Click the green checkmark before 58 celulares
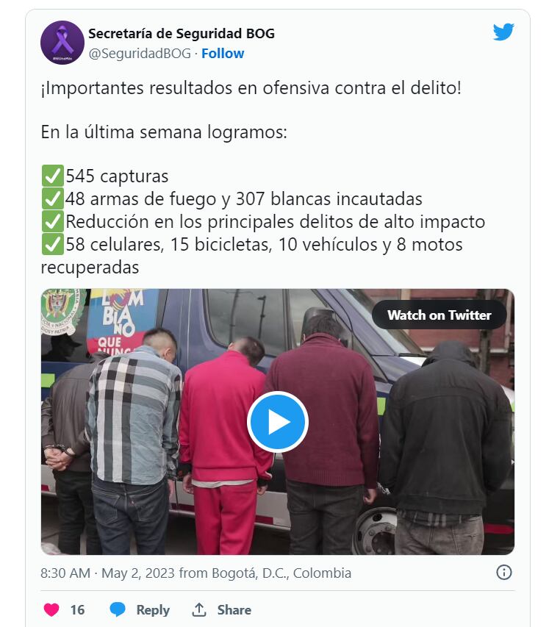 pyautogui.click(x=52, y=244)
